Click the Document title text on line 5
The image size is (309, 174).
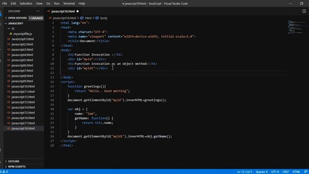(87, 41)
